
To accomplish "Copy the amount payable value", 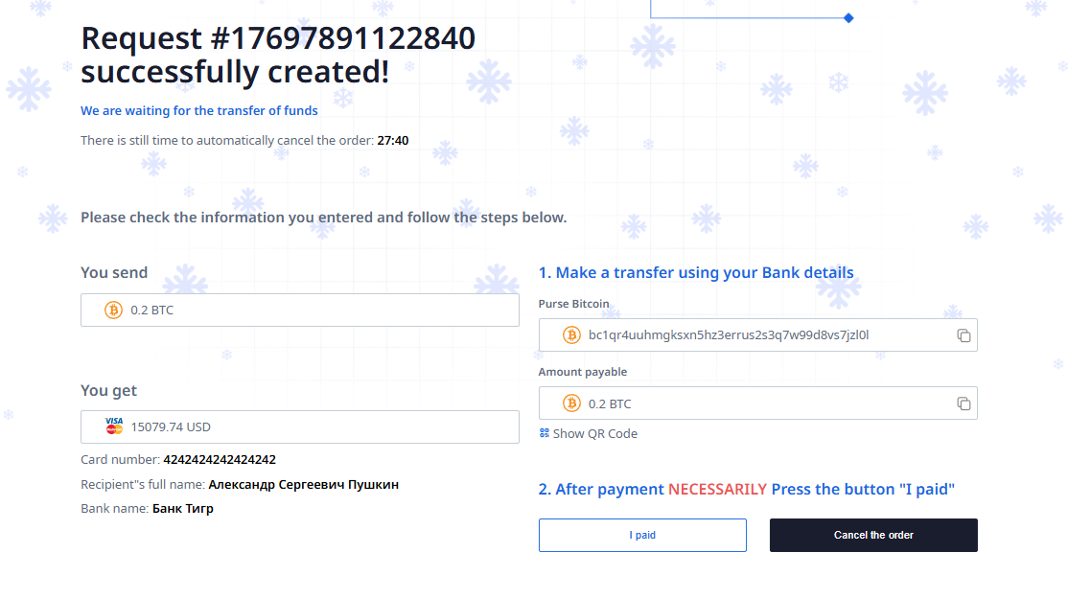I will [x=964, y=403].
